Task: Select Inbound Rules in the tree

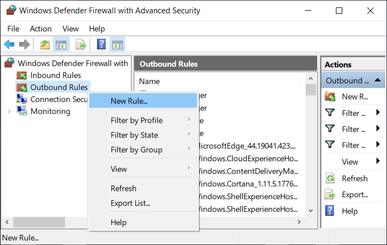Action: pyautogui.click(x=55, y=75)
